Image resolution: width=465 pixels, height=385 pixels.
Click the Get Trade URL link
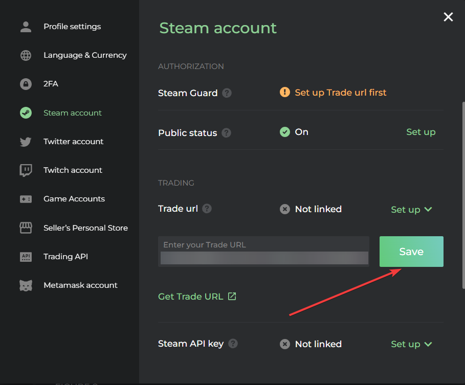(190, 297)
